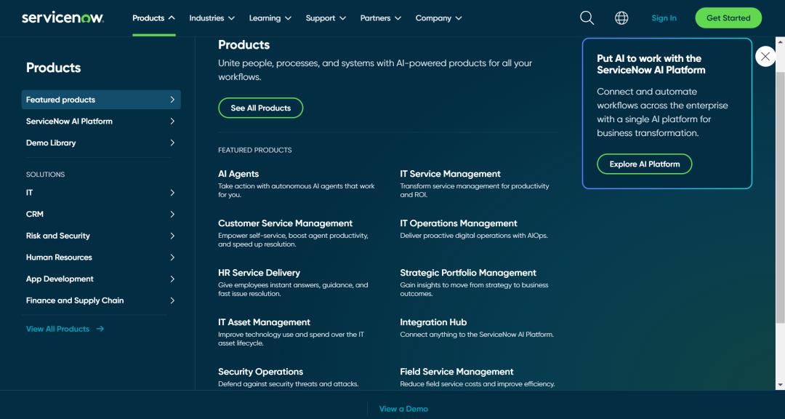Click the View a Demo link
Screen dimensions: 785x419
[x=403, y=409]
